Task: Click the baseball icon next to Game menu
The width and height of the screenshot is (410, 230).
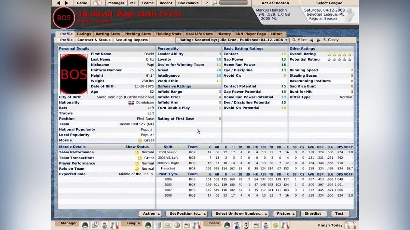Action: 97,3
